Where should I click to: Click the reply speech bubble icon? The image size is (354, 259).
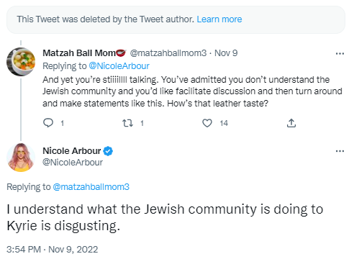click(x=48, y=123)
